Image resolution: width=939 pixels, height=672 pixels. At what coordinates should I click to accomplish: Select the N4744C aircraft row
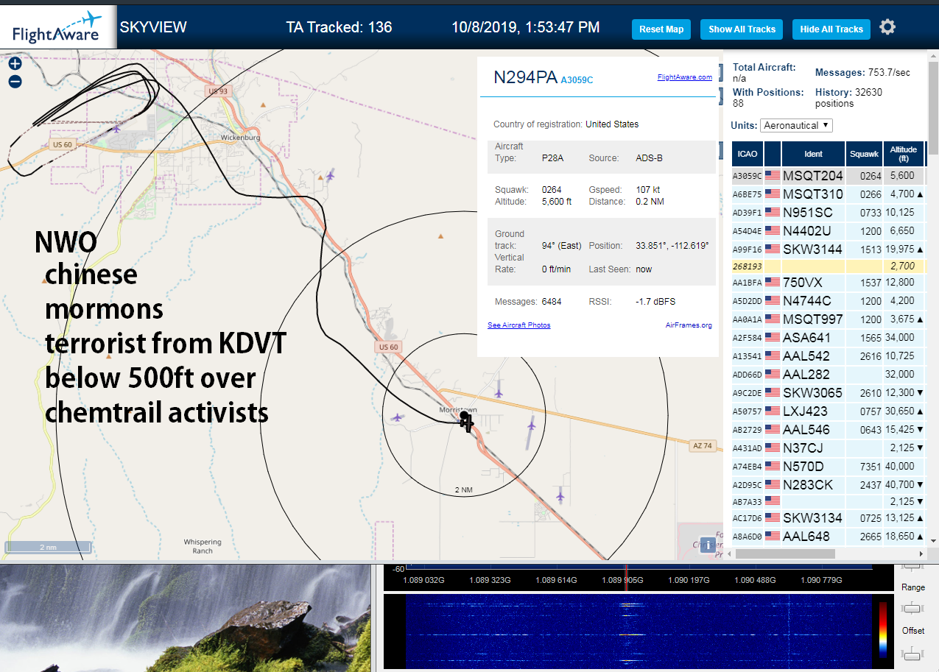829,301
